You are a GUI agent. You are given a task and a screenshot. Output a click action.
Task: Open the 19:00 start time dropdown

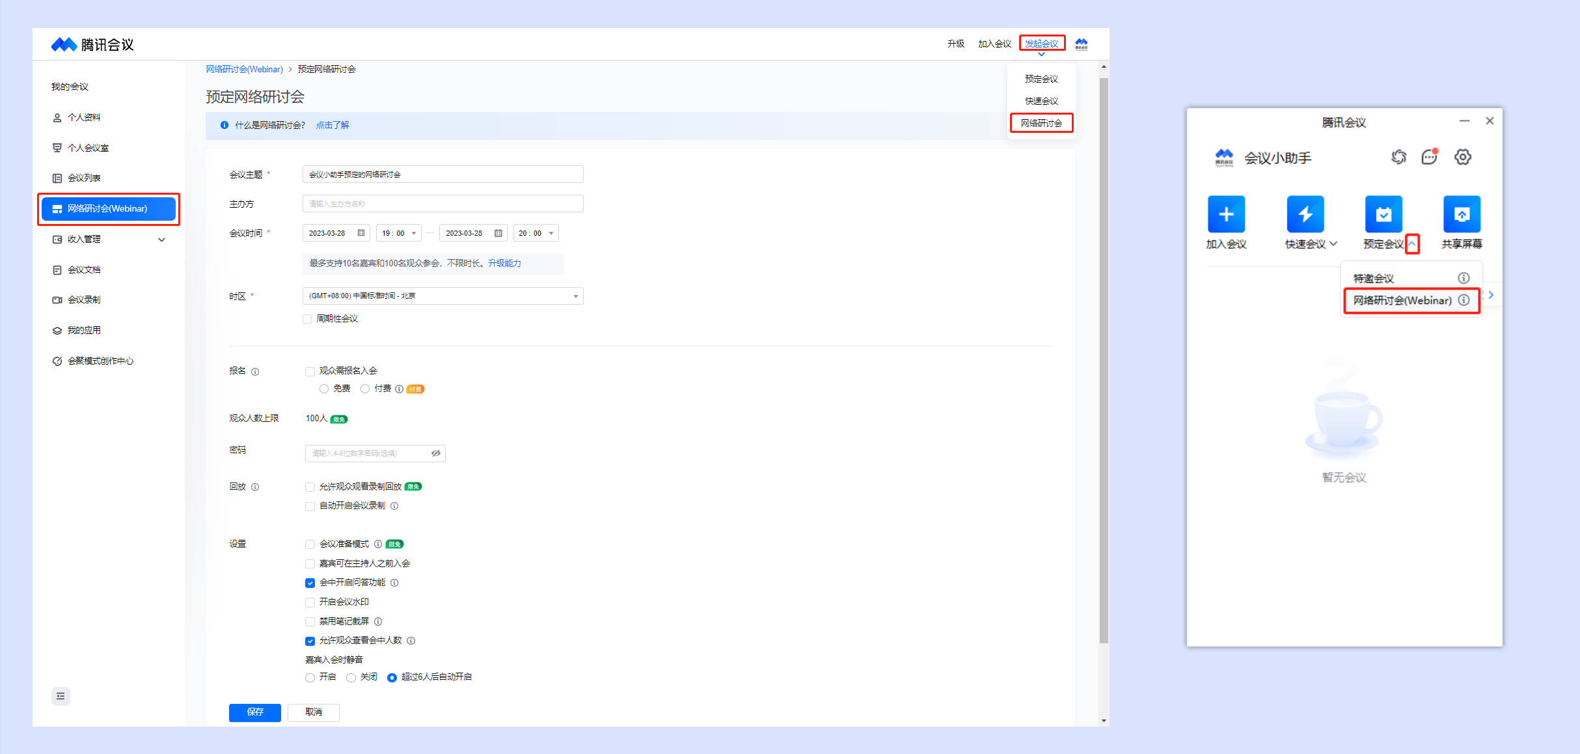click(398, 233)
